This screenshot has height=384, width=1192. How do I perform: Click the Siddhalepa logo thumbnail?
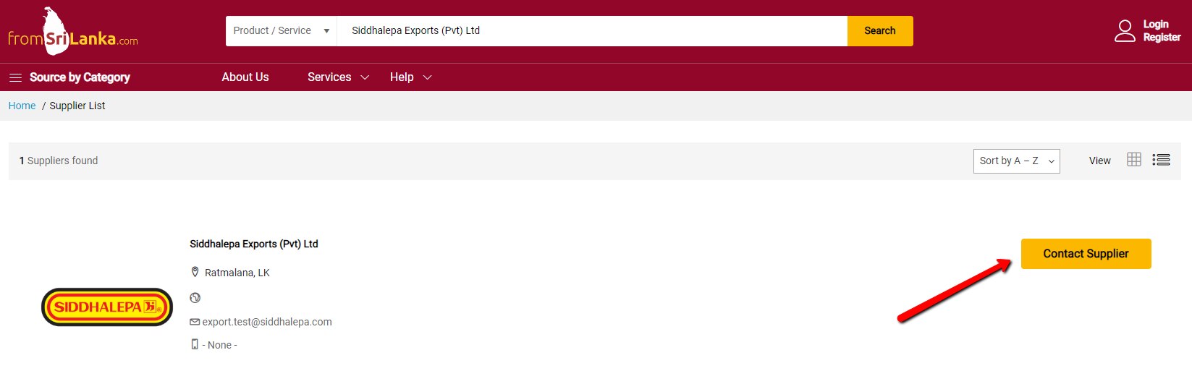[x=107, y=307]
